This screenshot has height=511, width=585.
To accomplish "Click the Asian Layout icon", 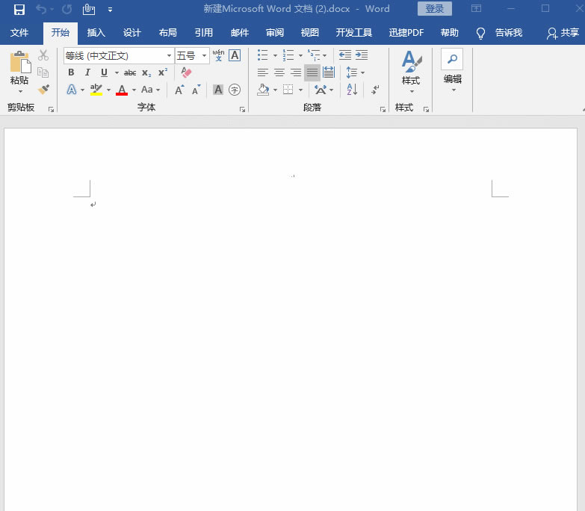I will (321, 90).
